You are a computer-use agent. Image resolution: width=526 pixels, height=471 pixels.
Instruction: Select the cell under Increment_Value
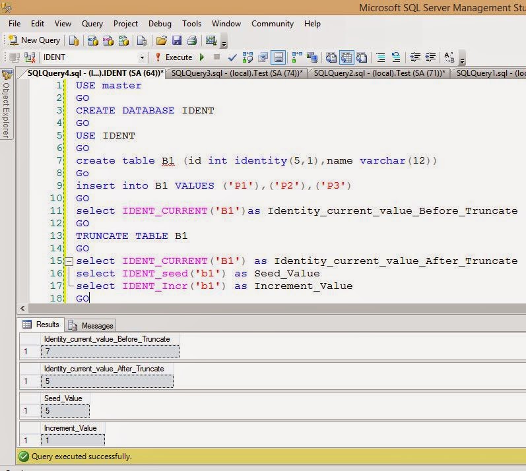(73, 441)
